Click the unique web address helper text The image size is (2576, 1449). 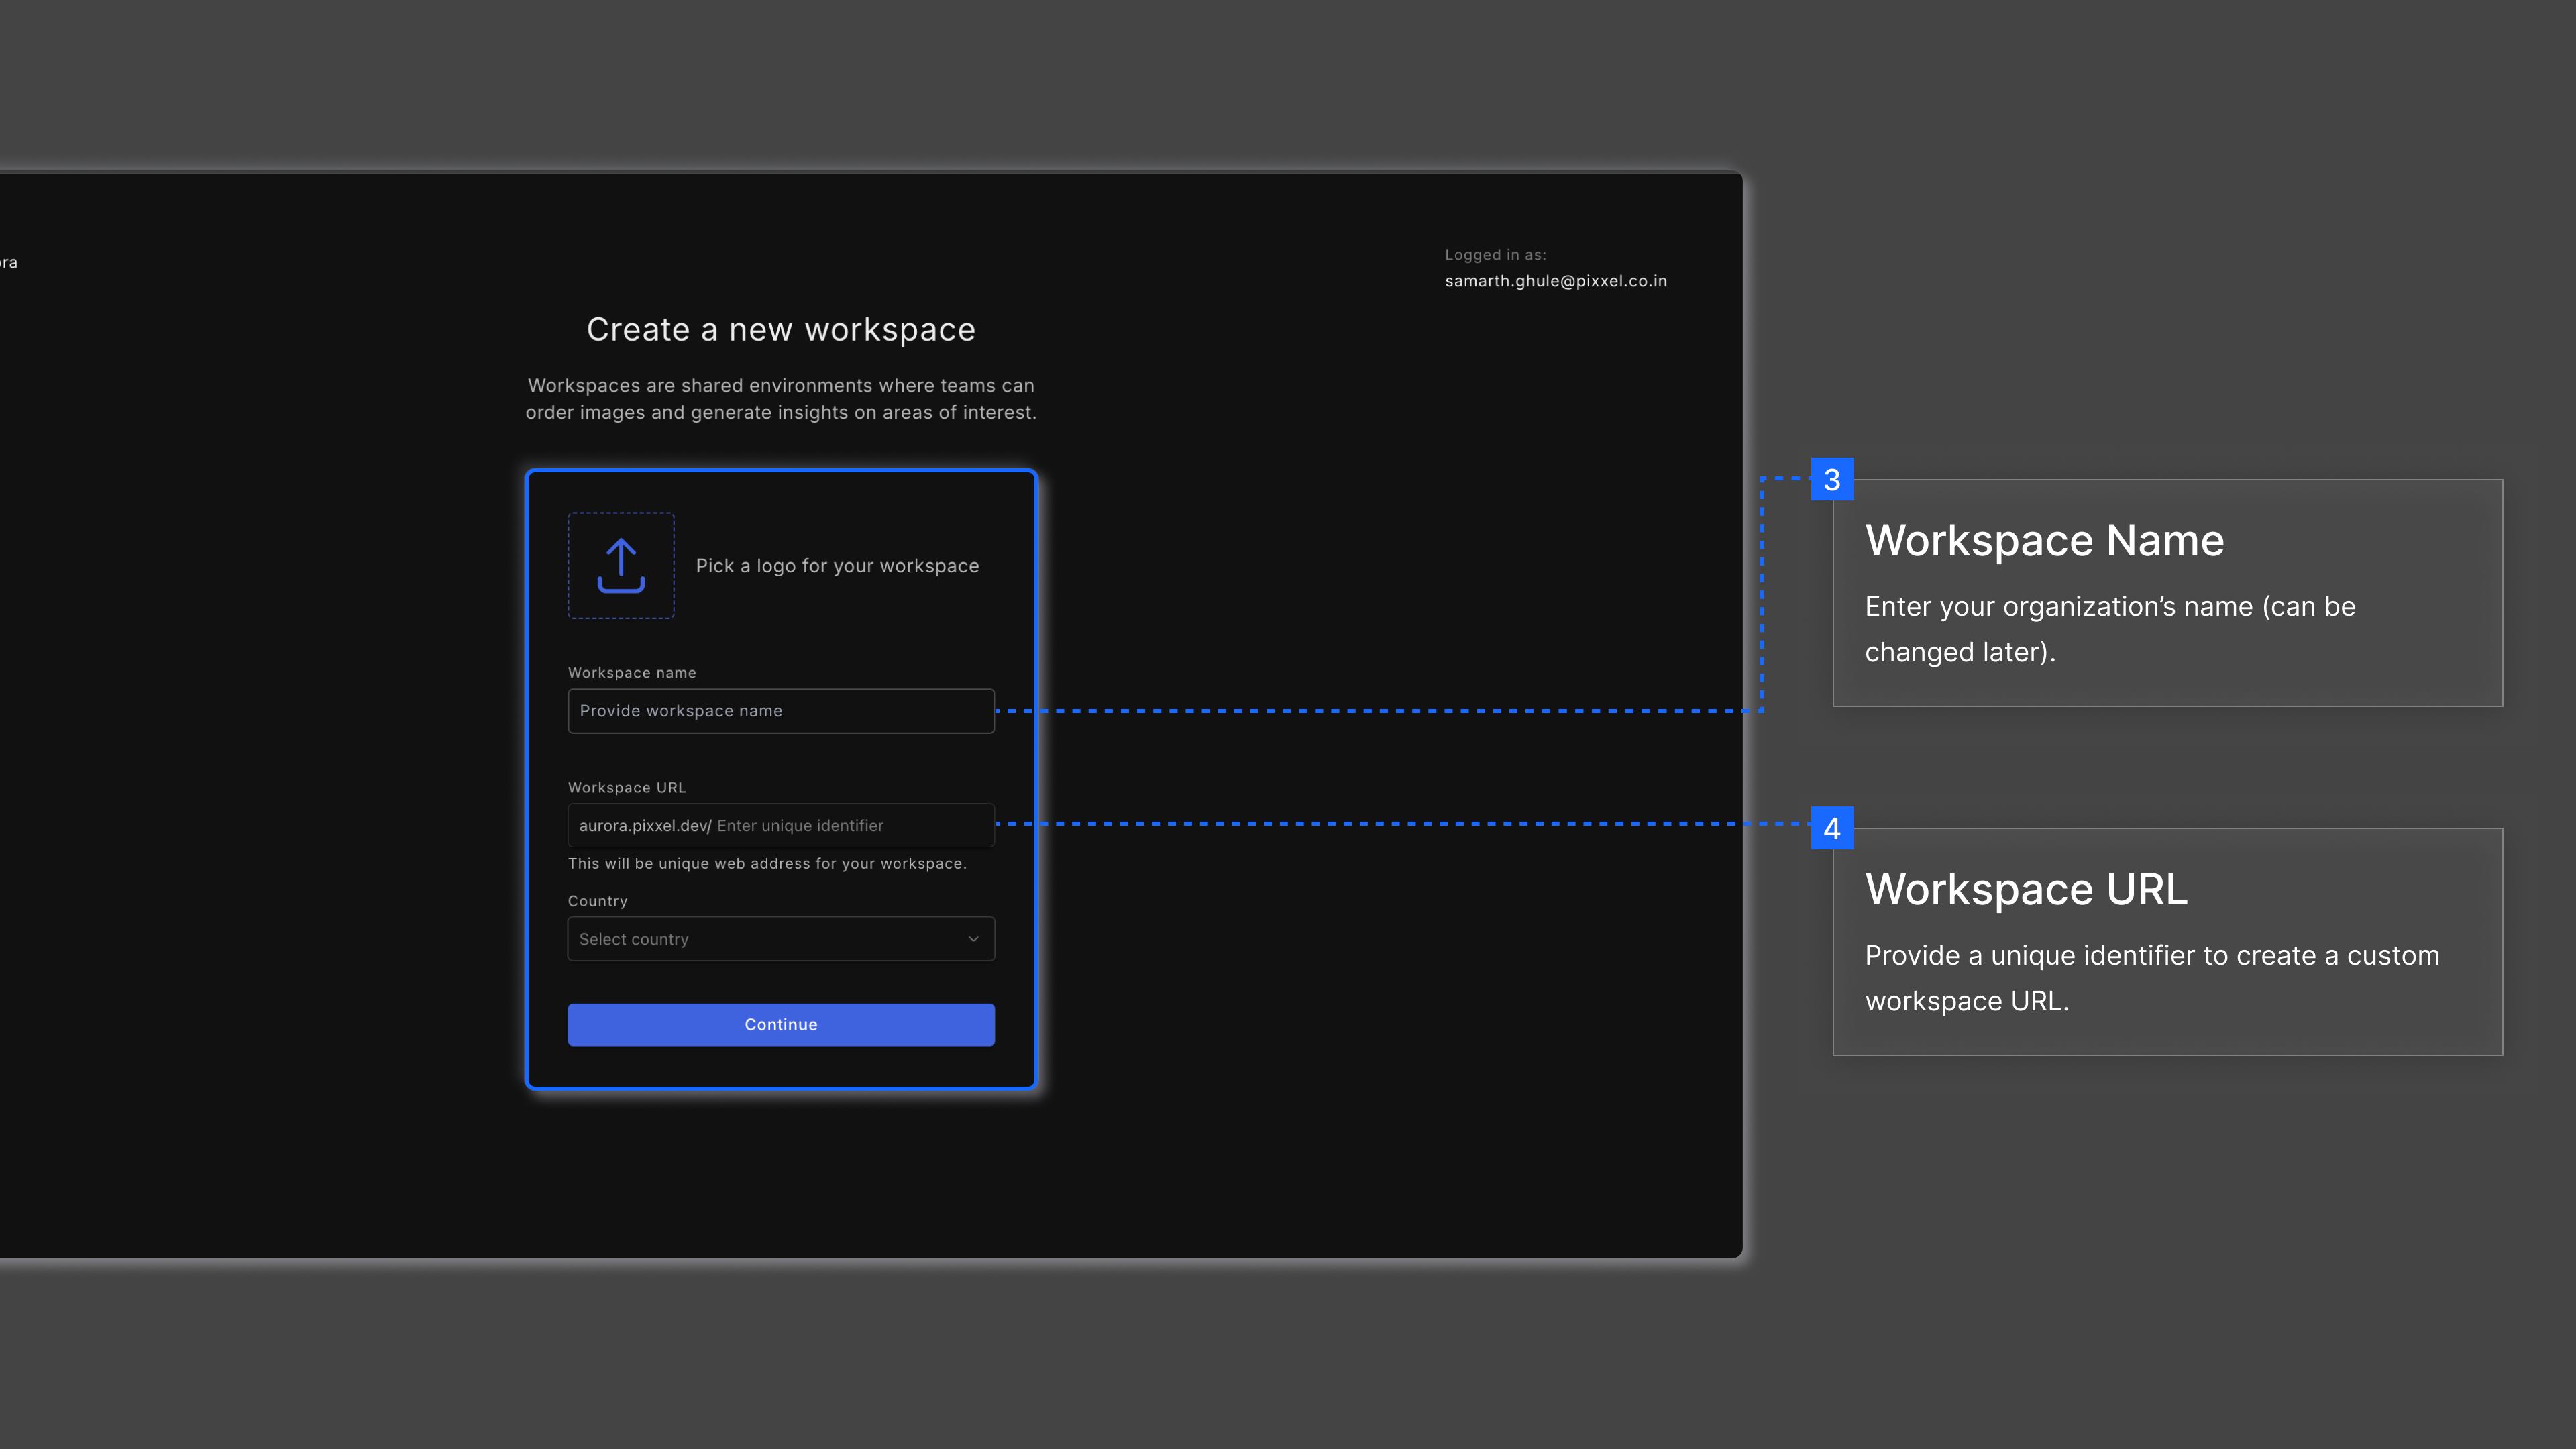(x=767, y=864)
